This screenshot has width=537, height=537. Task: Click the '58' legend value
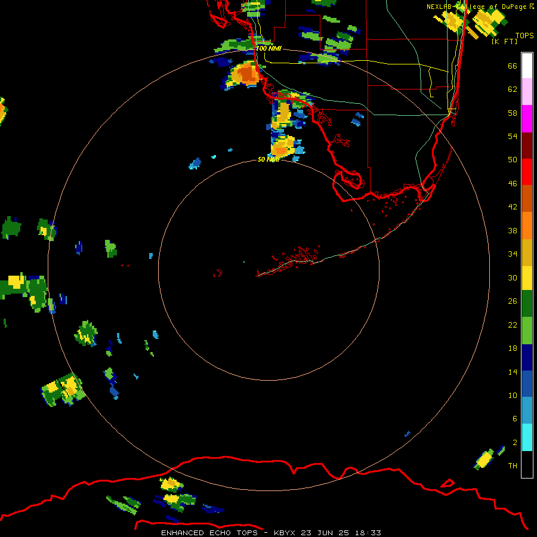click(513, 113)
